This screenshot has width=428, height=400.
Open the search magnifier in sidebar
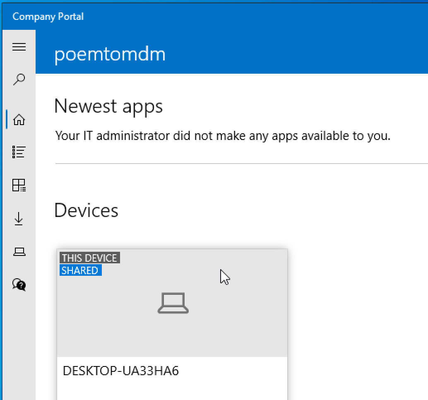pos(19,79)
